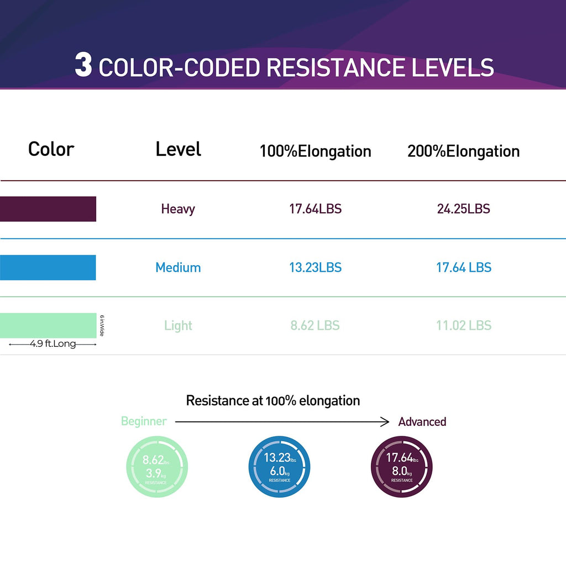Viewport: 566px width, 565px height.
Task: Select the light green Light color bar
Action: tap(48, 325)
